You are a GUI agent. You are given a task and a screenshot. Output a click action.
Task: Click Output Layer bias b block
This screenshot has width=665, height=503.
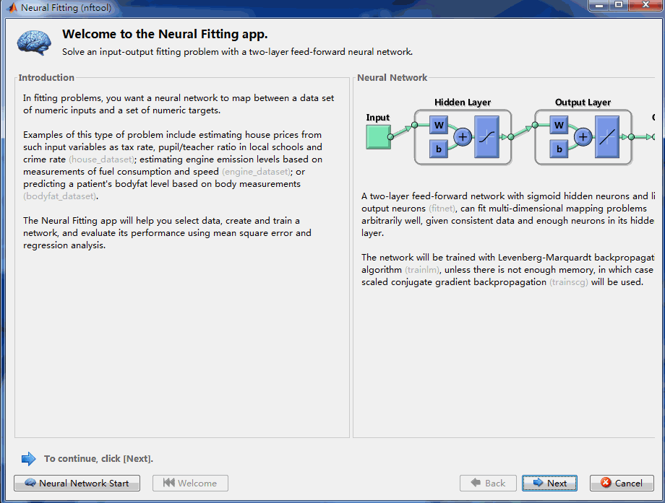tap(559, 149)
